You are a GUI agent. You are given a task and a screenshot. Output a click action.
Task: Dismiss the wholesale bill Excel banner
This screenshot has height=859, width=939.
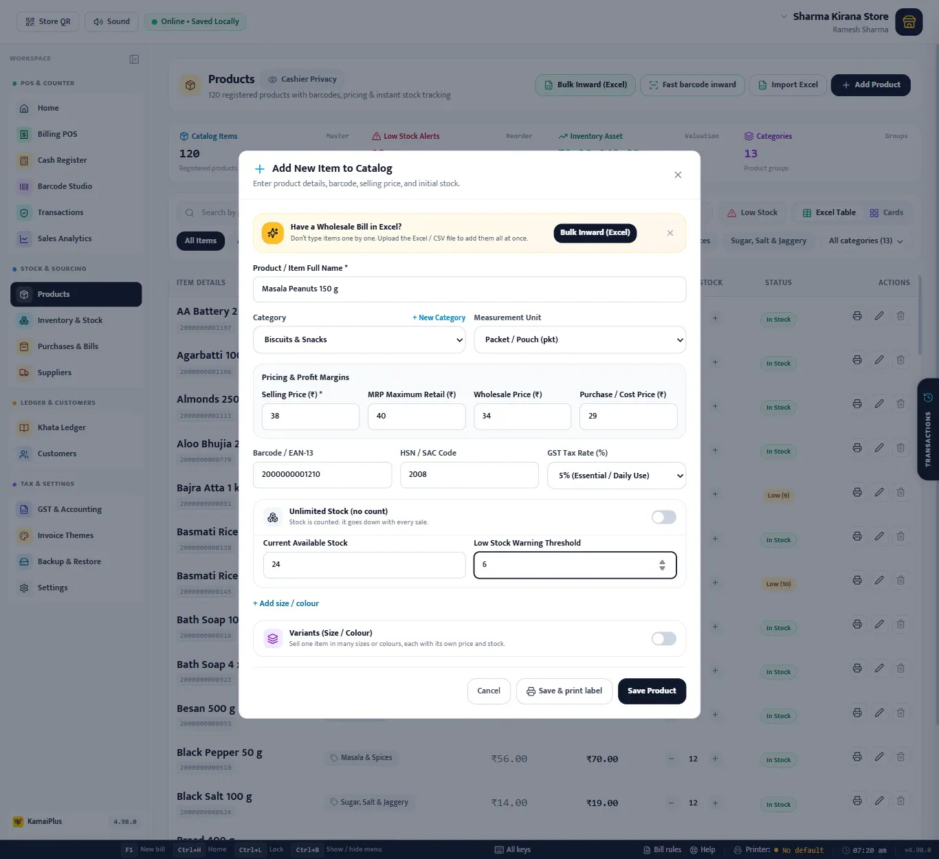[670, 233]
